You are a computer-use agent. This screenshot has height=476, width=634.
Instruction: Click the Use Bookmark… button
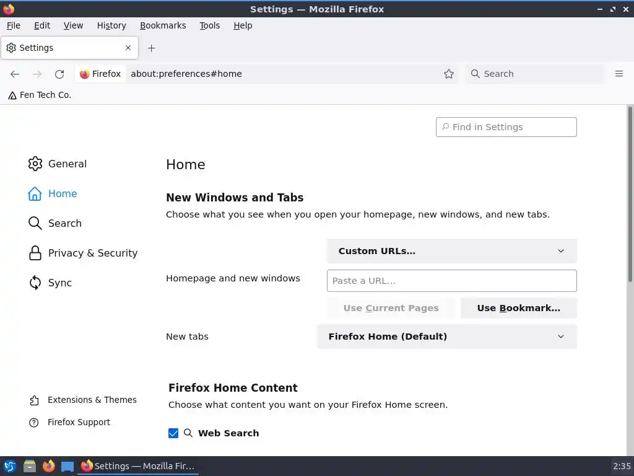[x=518, y=309]
